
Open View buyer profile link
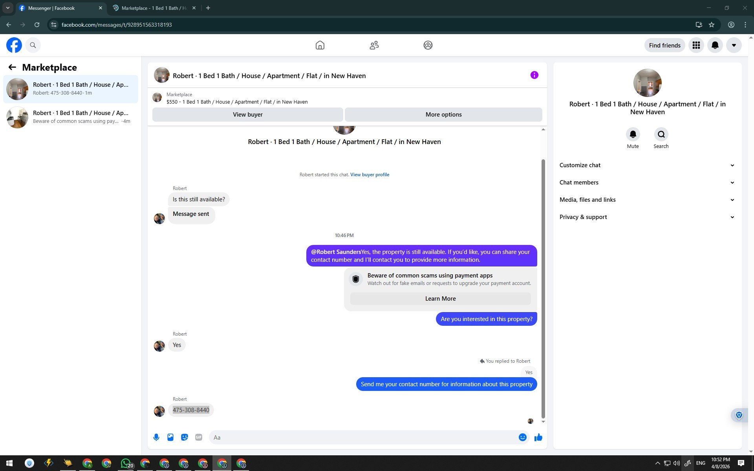pyautogui.click(x=370, y=175)
